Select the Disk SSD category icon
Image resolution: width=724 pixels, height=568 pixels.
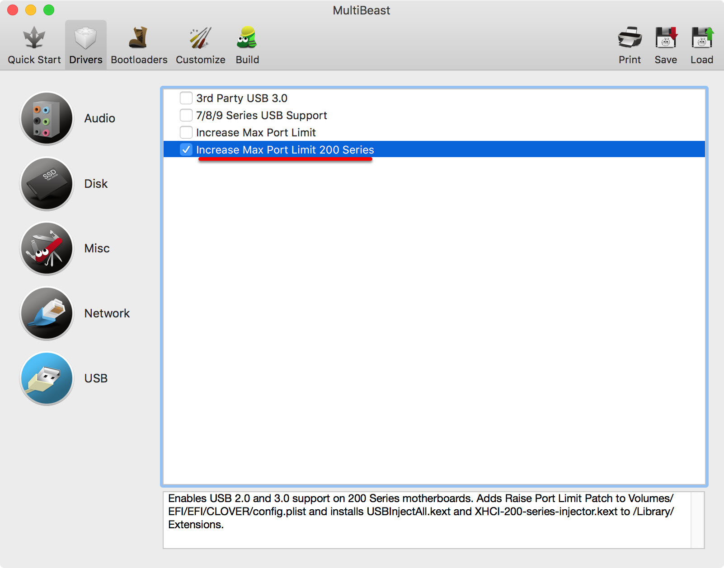coord(47,184)
